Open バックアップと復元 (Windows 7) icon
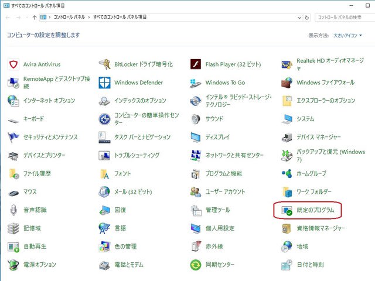The width and height of the screenshot is (375, 281). 287,155
